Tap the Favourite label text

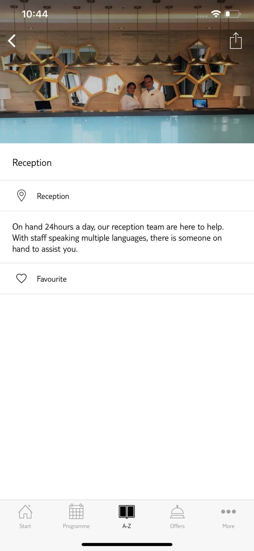pos(52,279)
